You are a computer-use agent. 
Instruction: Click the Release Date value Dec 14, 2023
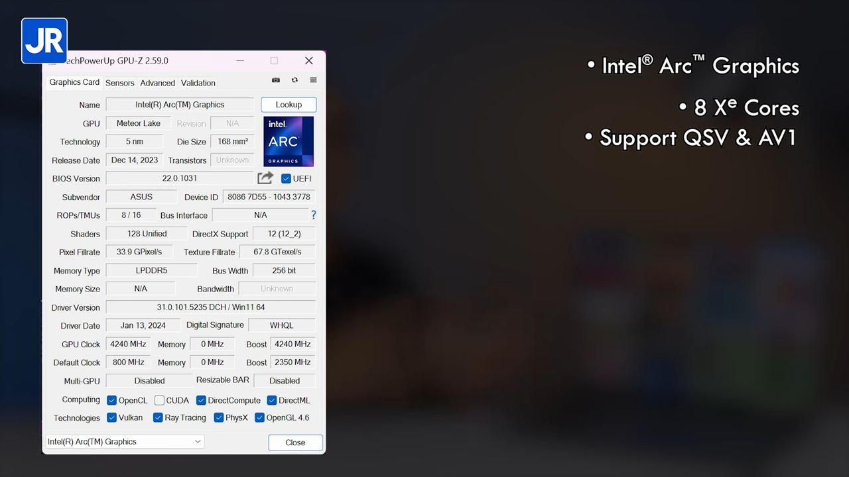[x=135, y=160]
